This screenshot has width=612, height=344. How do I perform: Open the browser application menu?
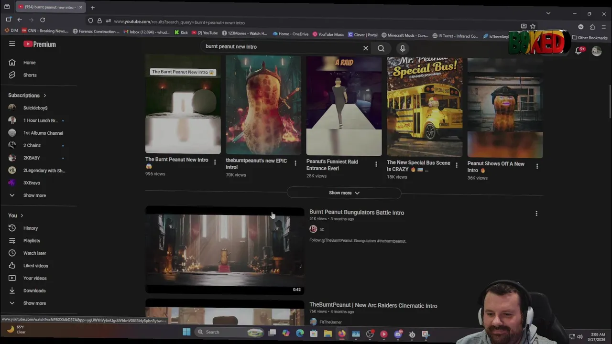pos(604,27)
